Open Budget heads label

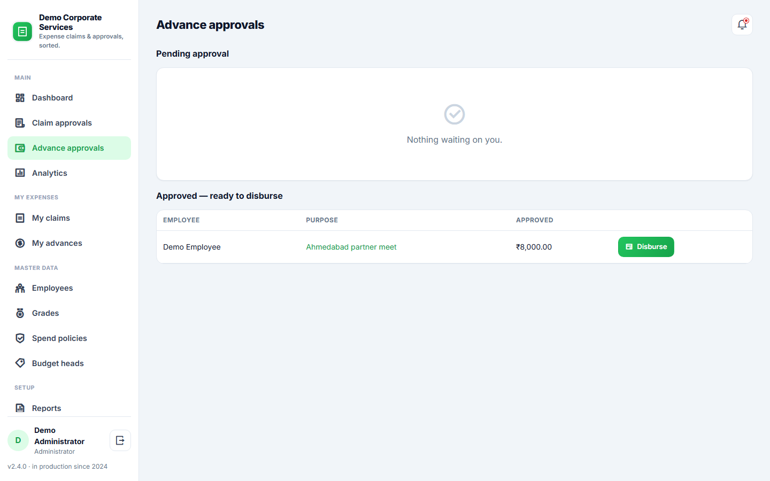(x=58, y=363)
